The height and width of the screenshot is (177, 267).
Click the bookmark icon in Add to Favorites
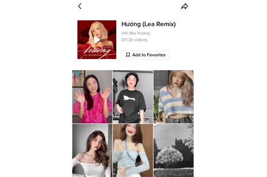point(128,55)
